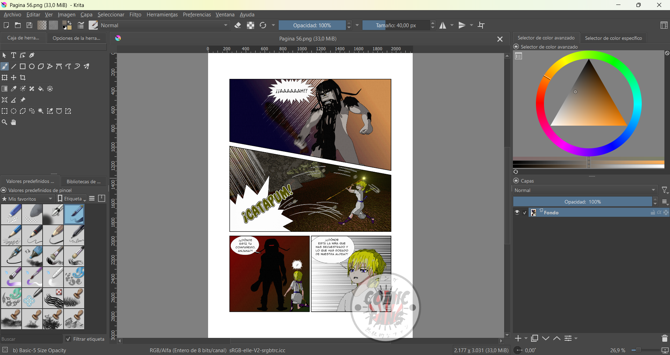Open the Capa menu
The width and height of the screenshot is (670, 355).
click(87, 15)
